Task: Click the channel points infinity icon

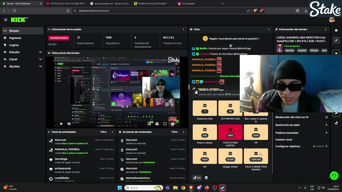Action: click(x=197, y=178)
